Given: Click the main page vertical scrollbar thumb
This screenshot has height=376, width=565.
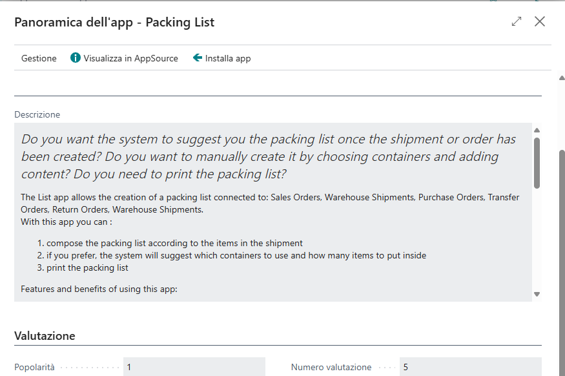Looking at the screenshot, I should point(561,258).
